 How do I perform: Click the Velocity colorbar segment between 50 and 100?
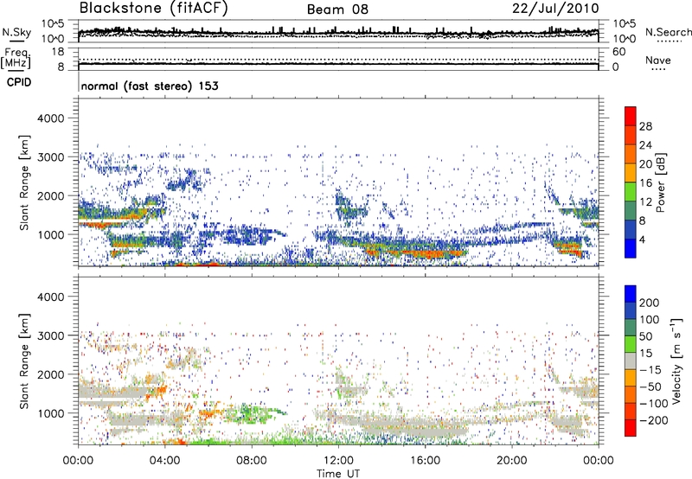pyautogui.click(x=631, y=328)
